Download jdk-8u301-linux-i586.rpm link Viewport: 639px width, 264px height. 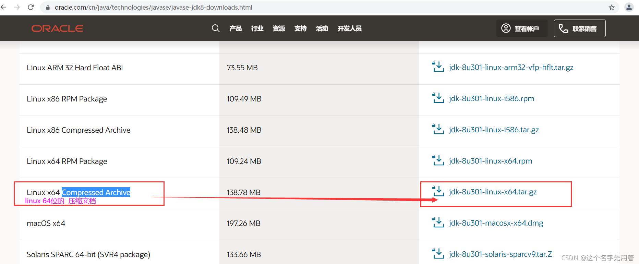(x=492, y=99)
